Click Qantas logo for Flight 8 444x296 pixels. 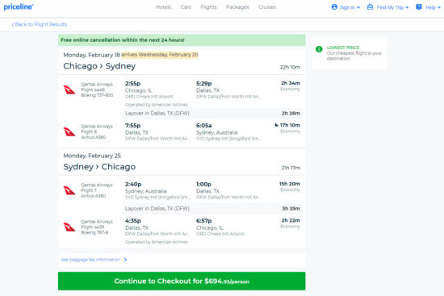(69, 131)
